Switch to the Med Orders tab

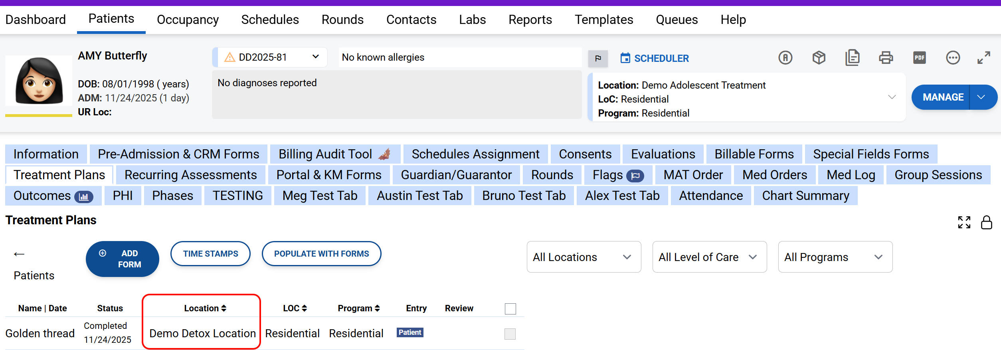[774, 175]
